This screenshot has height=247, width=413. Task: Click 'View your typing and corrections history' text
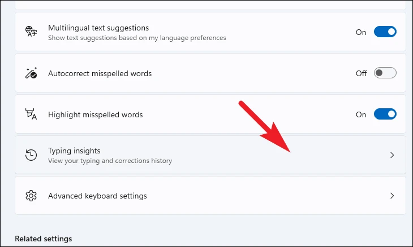pyautogui.click(x=110, y=161)
